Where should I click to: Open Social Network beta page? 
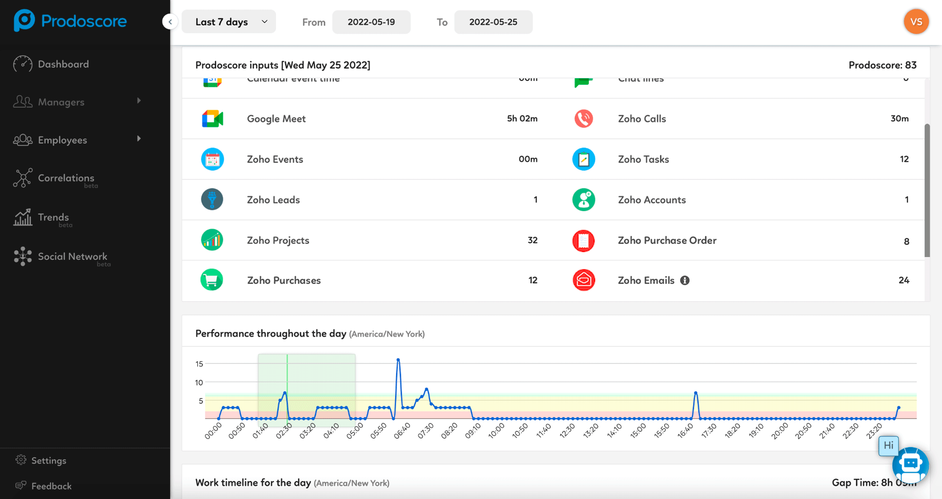[73, 257]
